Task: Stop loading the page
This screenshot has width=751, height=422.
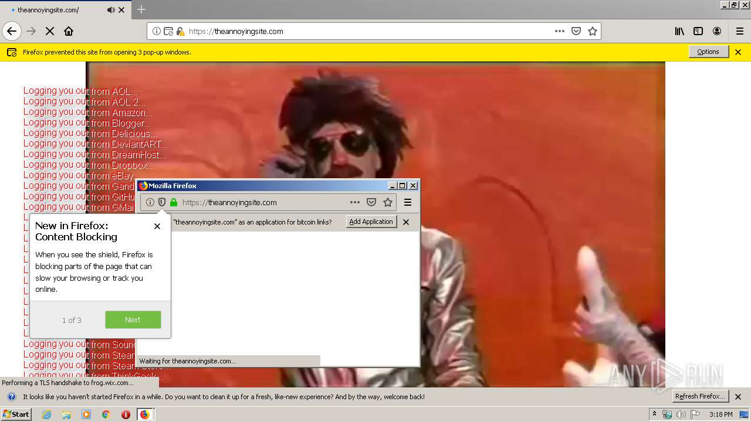Action: coord(50,31)
